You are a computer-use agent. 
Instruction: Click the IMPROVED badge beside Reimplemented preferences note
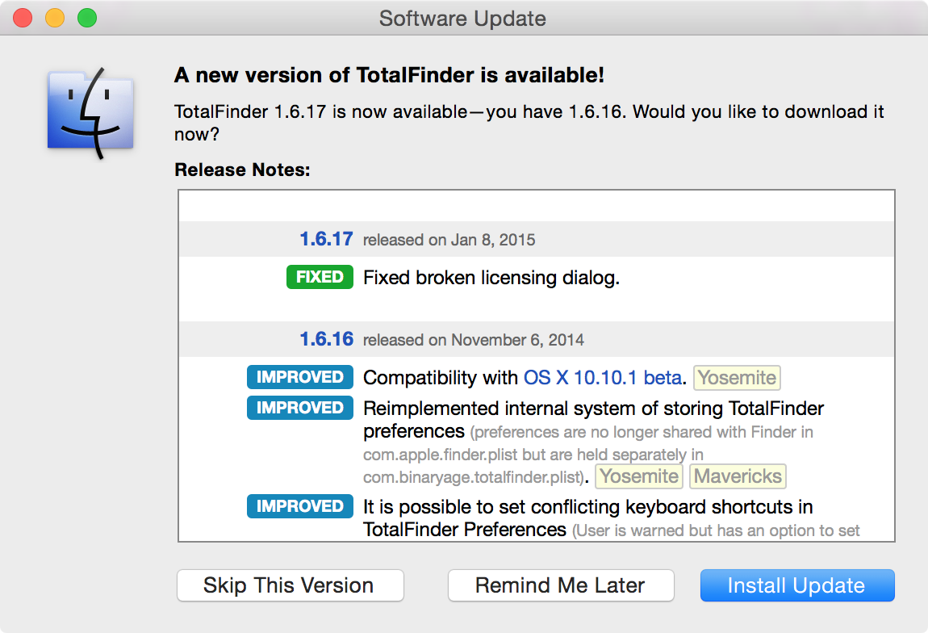click(x=300, y=408)
